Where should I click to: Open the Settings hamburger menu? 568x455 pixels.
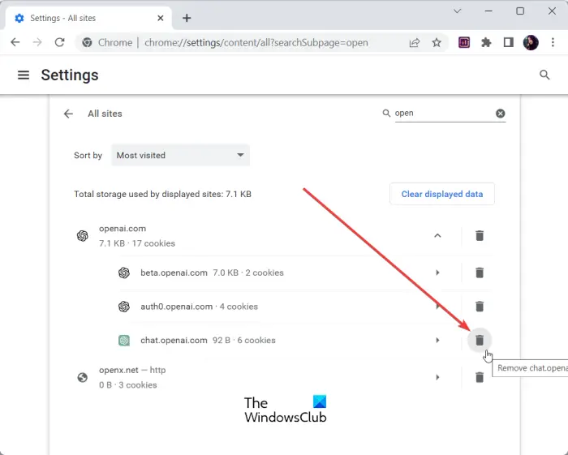click(x=24, y=75)
